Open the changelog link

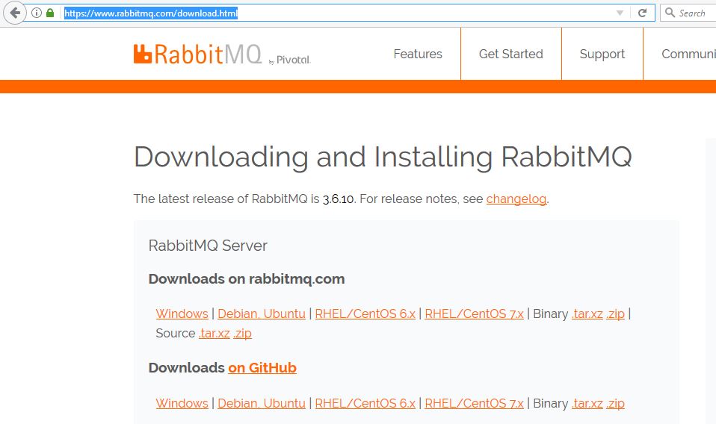pyautogui.click(x=516, y=199)
